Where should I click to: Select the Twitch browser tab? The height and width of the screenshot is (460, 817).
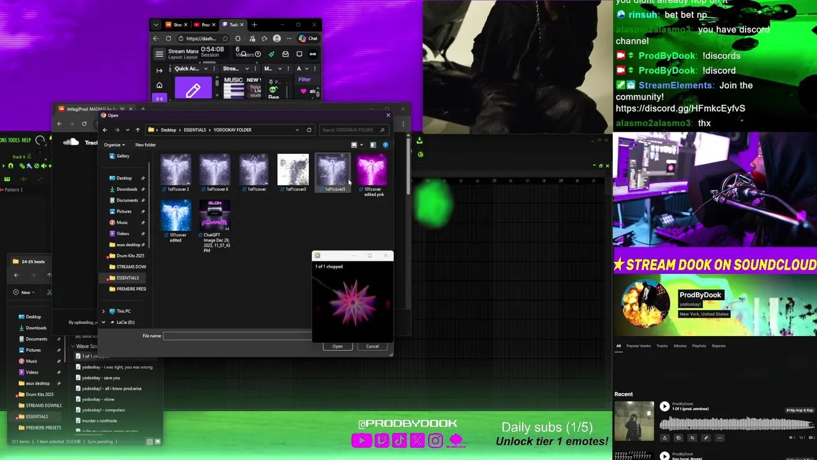tap(232, 25)
